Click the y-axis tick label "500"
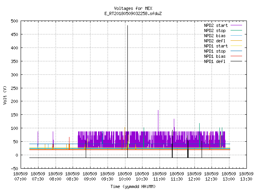 pyautogui.click(x=14, y=21)
